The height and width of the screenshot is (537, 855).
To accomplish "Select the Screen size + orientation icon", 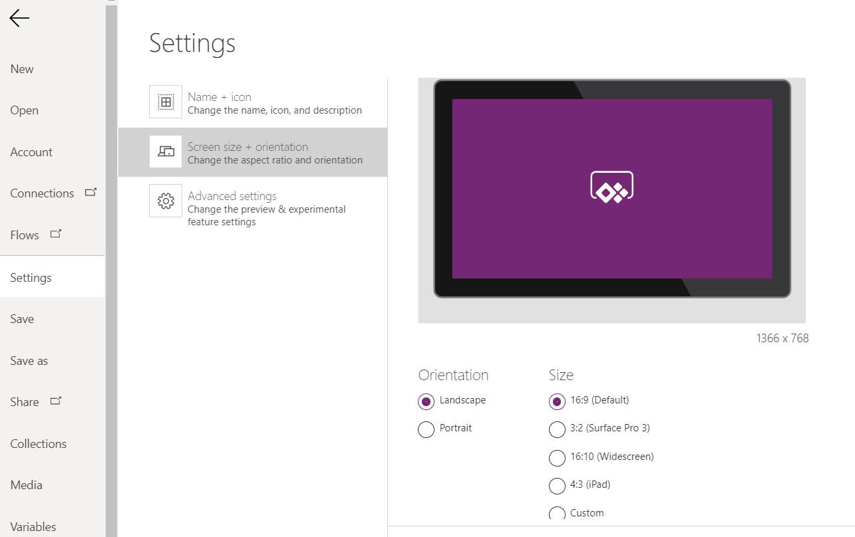I will (x=165, y=152).
